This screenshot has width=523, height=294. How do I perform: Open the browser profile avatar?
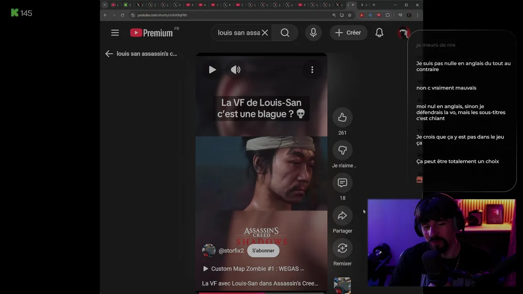(409, 15)
